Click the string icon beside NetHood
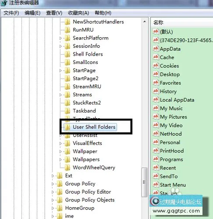213x219 pixels. (156, 134)
